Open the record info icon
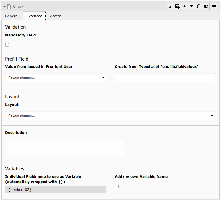 point(170,6)
